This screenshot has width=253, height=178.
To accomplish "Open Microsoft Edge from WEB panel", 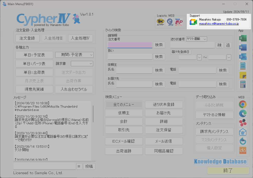I will [243, 113].
